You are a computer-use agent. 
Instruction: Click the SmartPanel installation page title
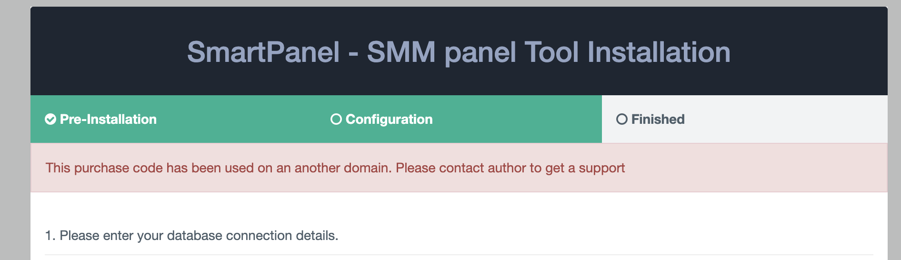[459, 52]
